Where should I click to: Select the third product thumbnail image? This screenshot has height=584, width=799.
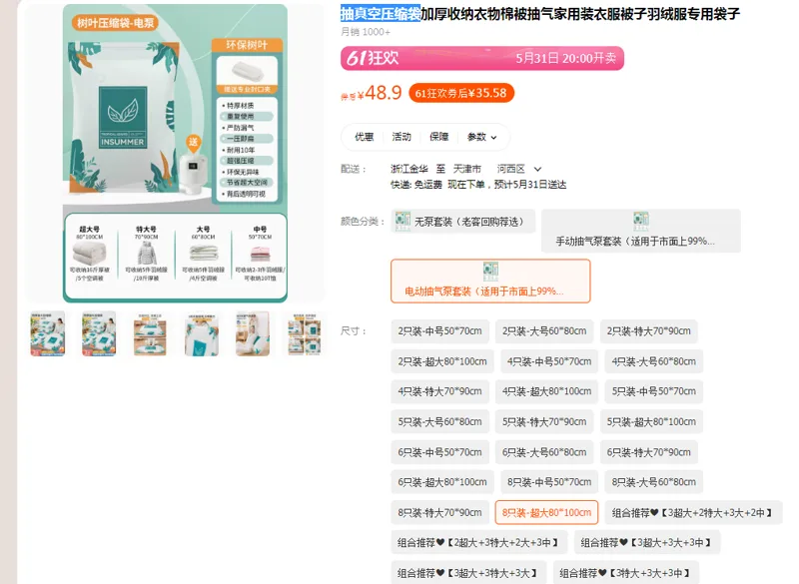click(x=150, y=333)
